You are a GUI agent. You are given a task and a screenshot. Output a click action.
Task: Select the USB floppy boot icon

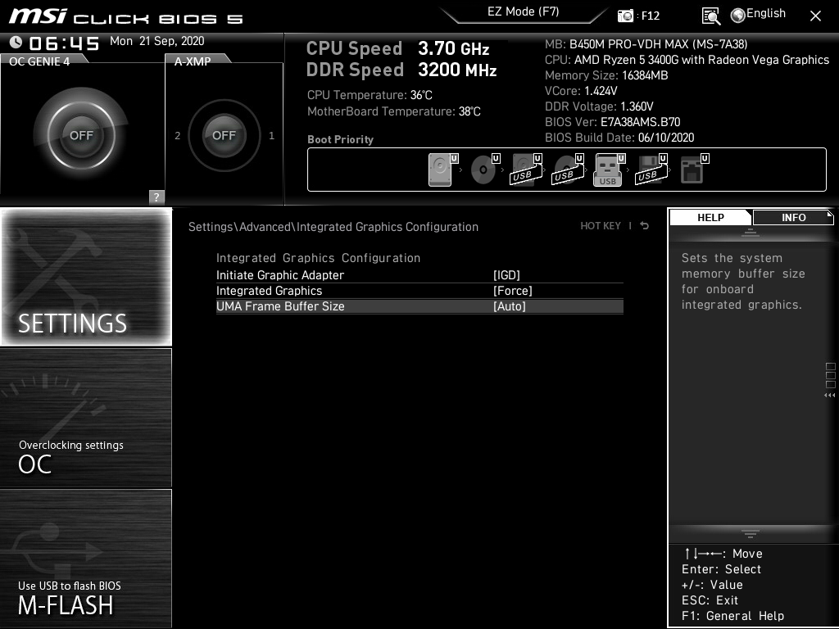(x=651, y=170)
